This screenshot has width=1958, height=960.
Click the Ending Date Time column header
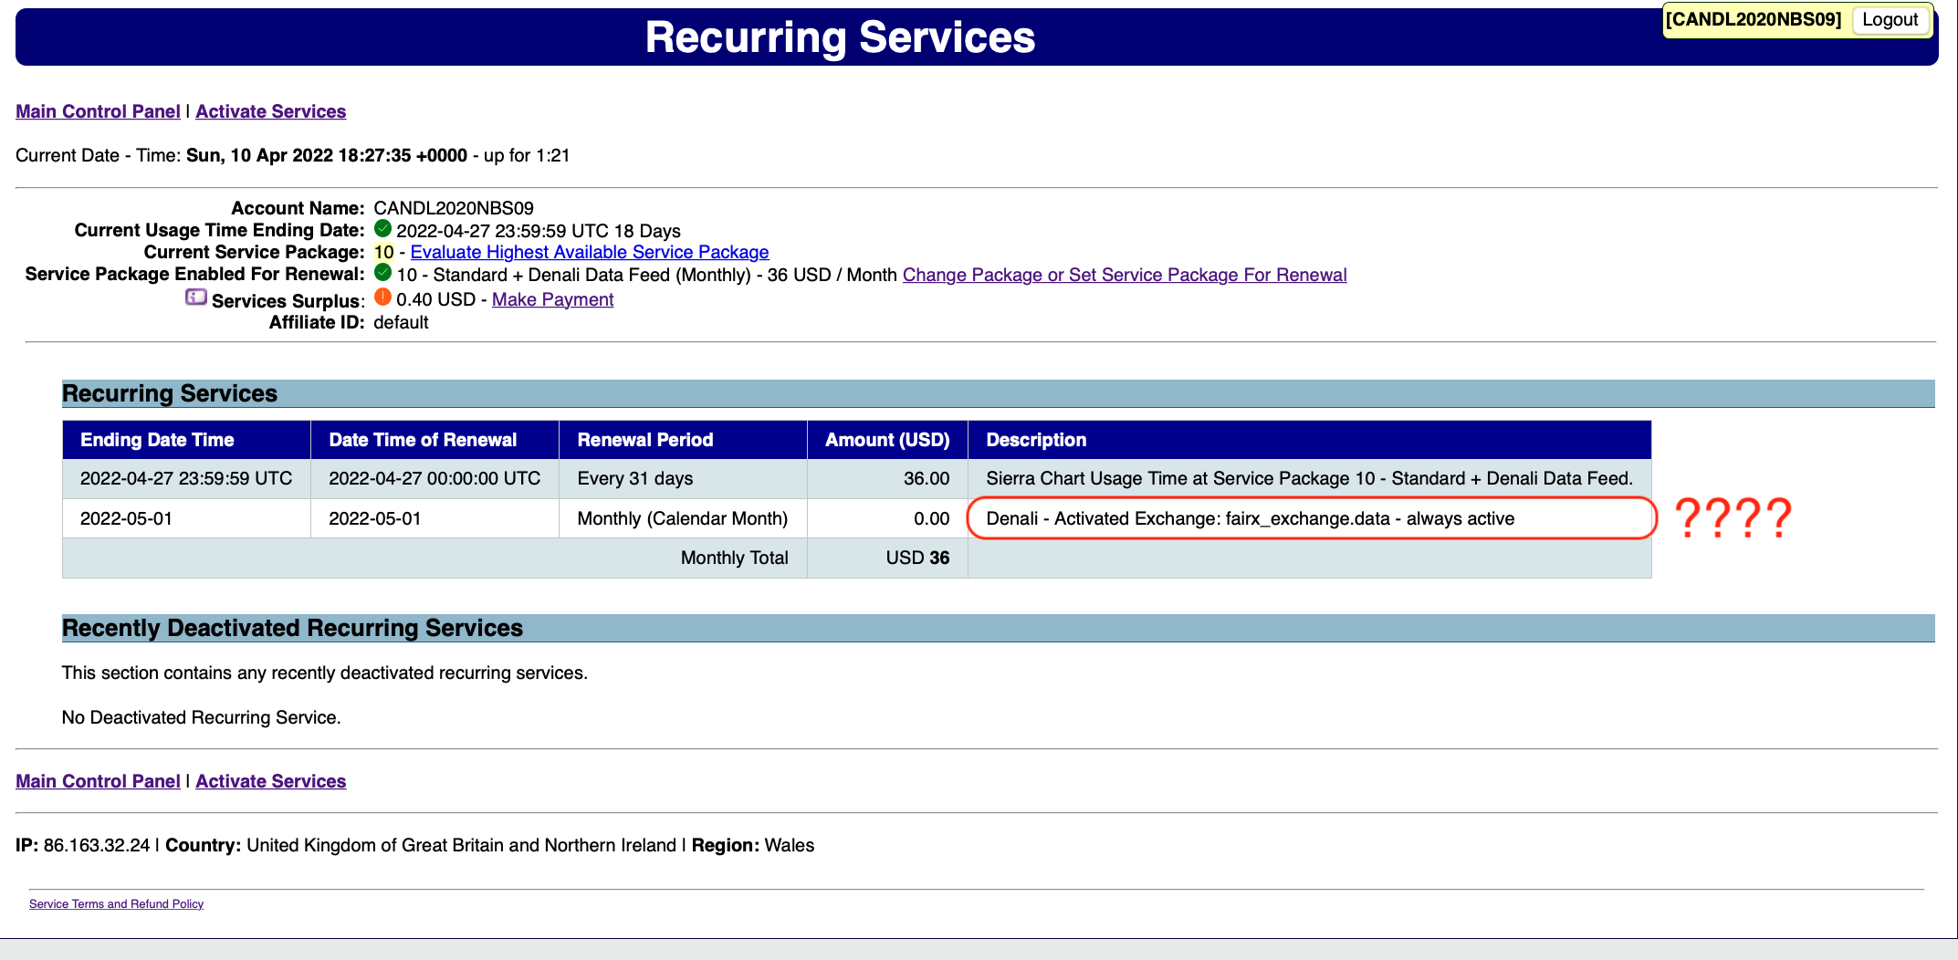coord(186,440)
